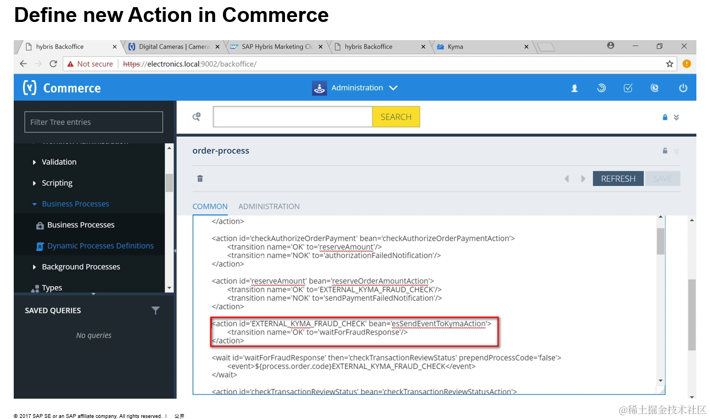
Task: Click the browser forward arrow
Action: 38,64
